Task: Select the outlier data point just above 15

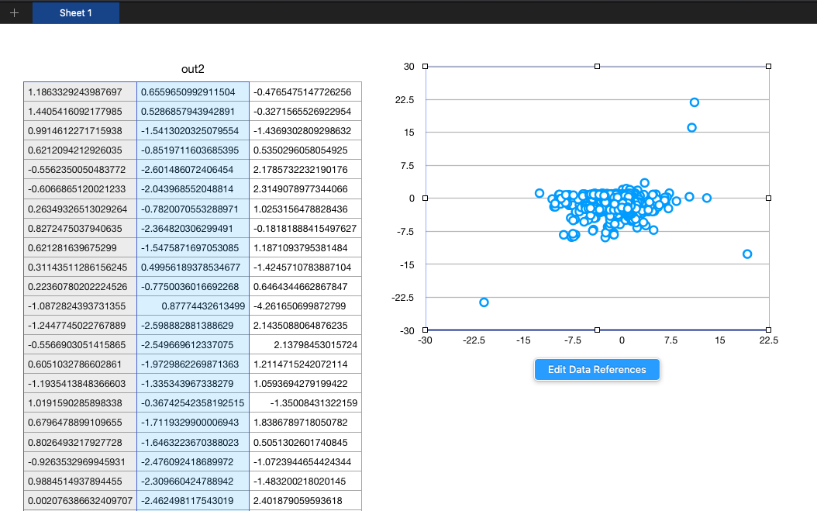Action: click(x=691, y=127)
